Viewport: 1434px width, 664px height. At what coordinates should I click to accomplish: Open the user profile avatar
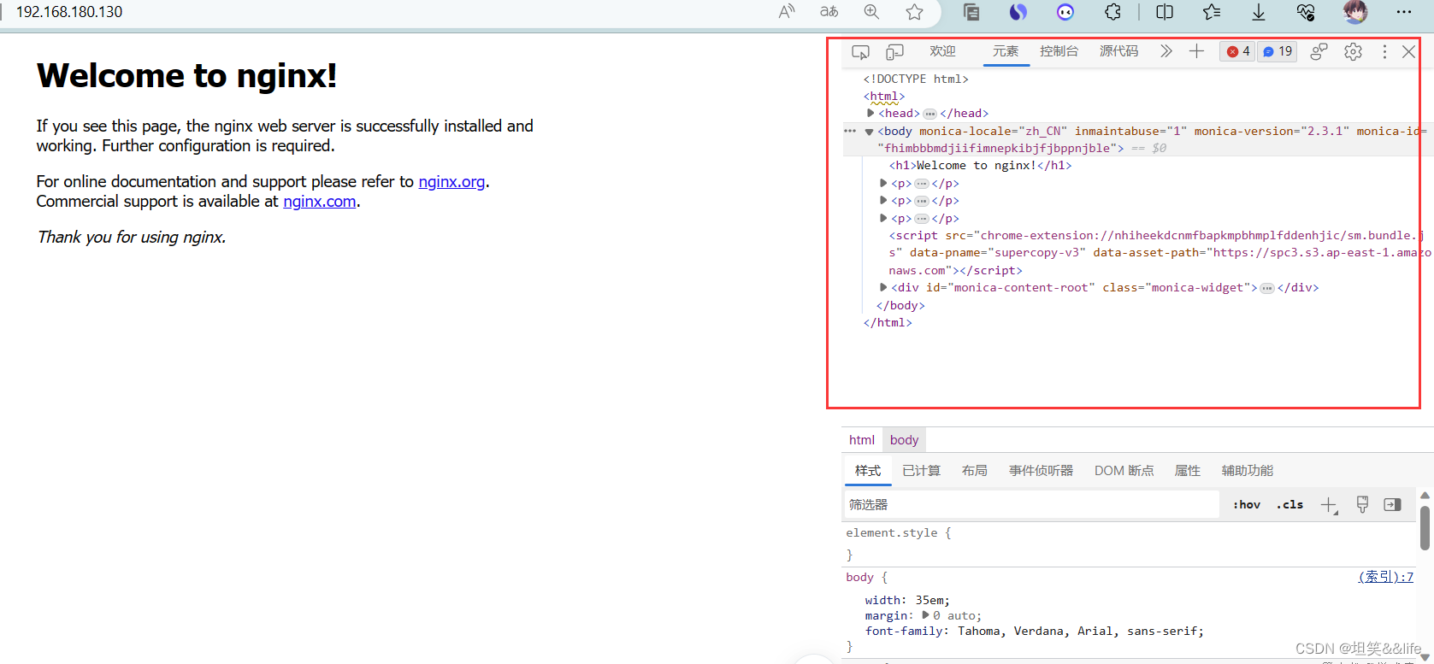(1355, 12)
